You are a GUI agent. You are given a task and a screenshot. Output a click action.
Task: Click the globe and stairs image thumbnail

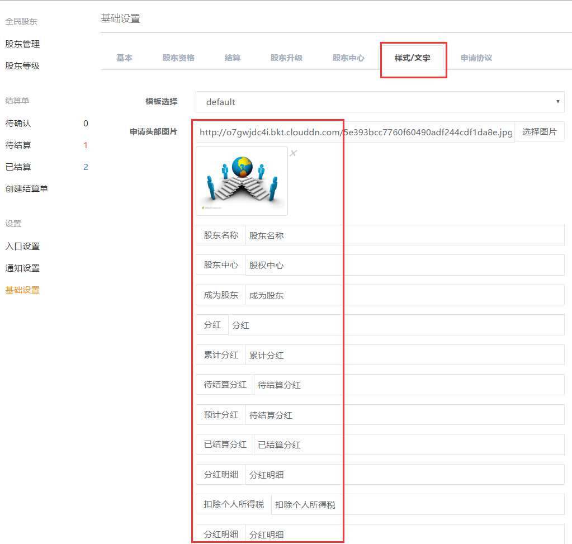click(x=242, y=181)
